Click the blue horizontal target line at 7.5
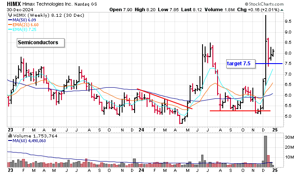This screenshot has width=301, height=174. pyautogui.click(x=269, y=64)
